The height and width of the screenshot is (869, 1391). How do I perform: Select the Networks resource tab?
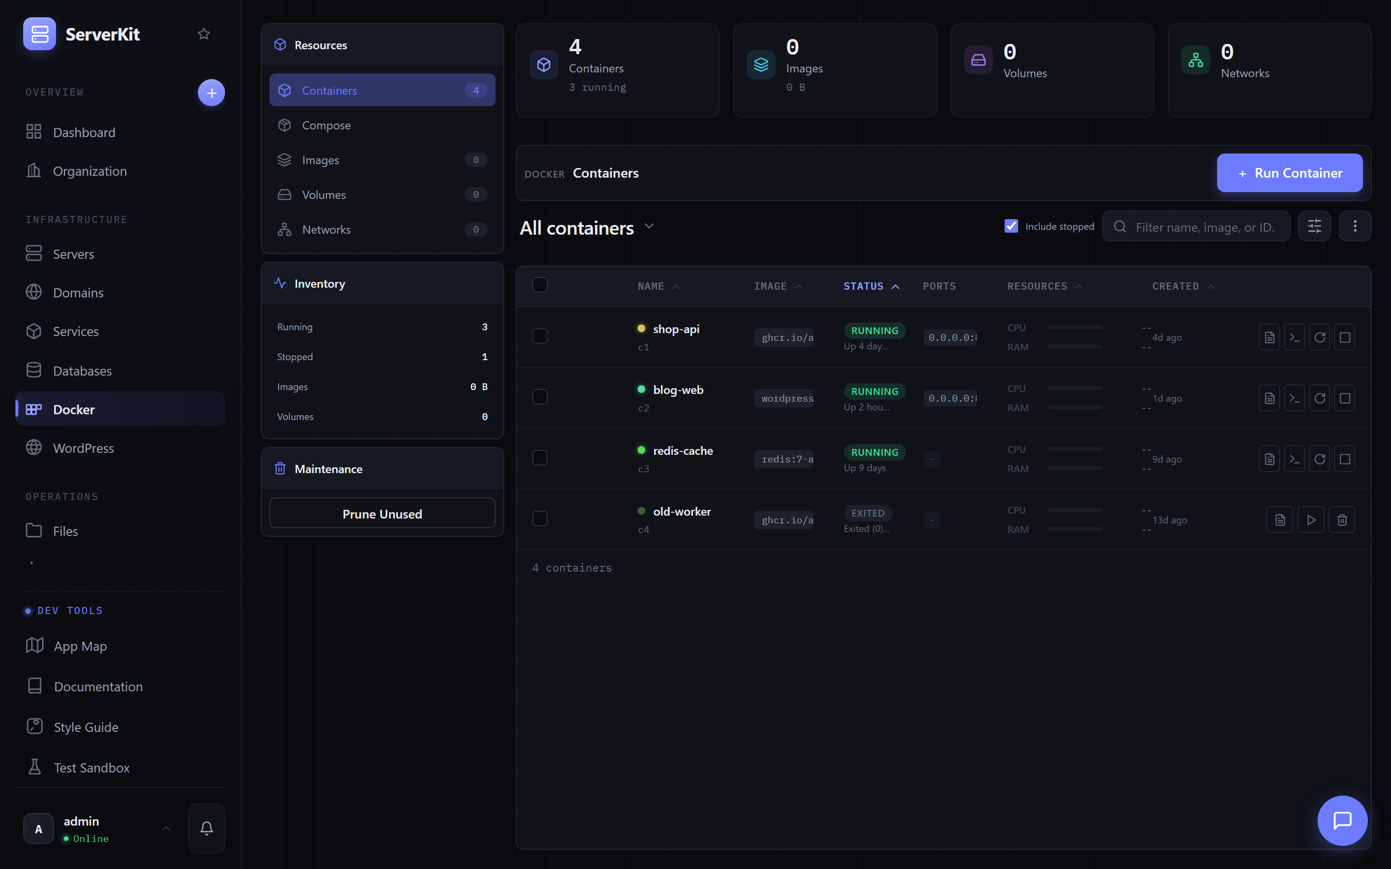(382, 229)
